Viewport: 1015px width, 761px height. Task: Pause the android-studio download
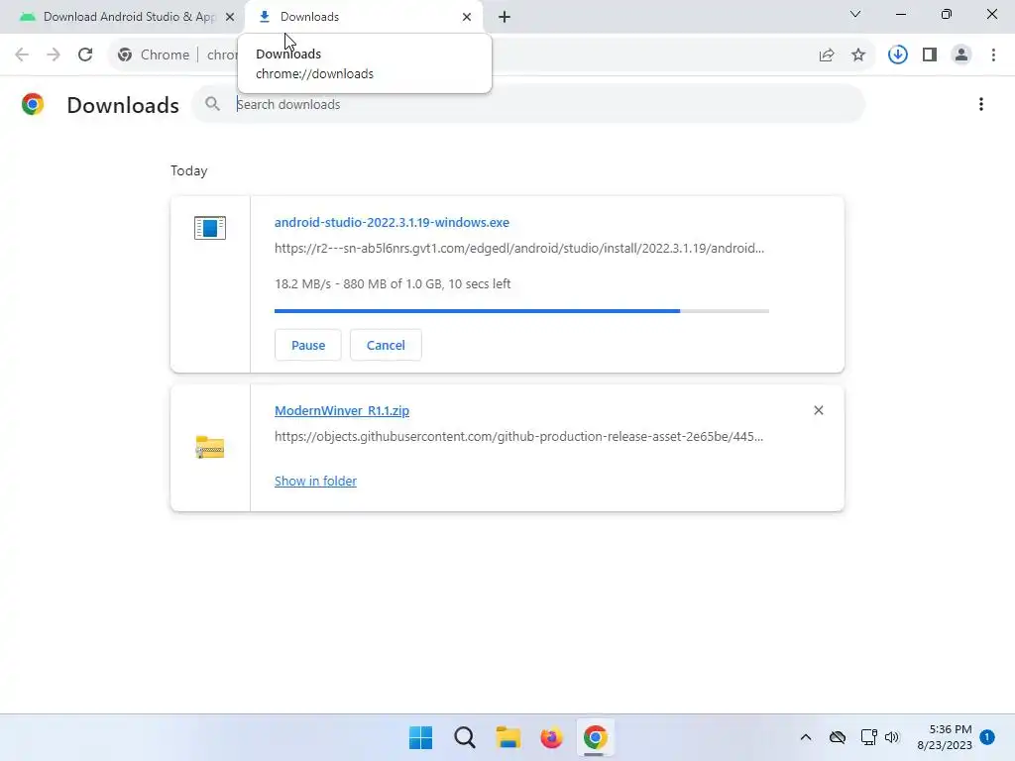[x=308, y=345]
